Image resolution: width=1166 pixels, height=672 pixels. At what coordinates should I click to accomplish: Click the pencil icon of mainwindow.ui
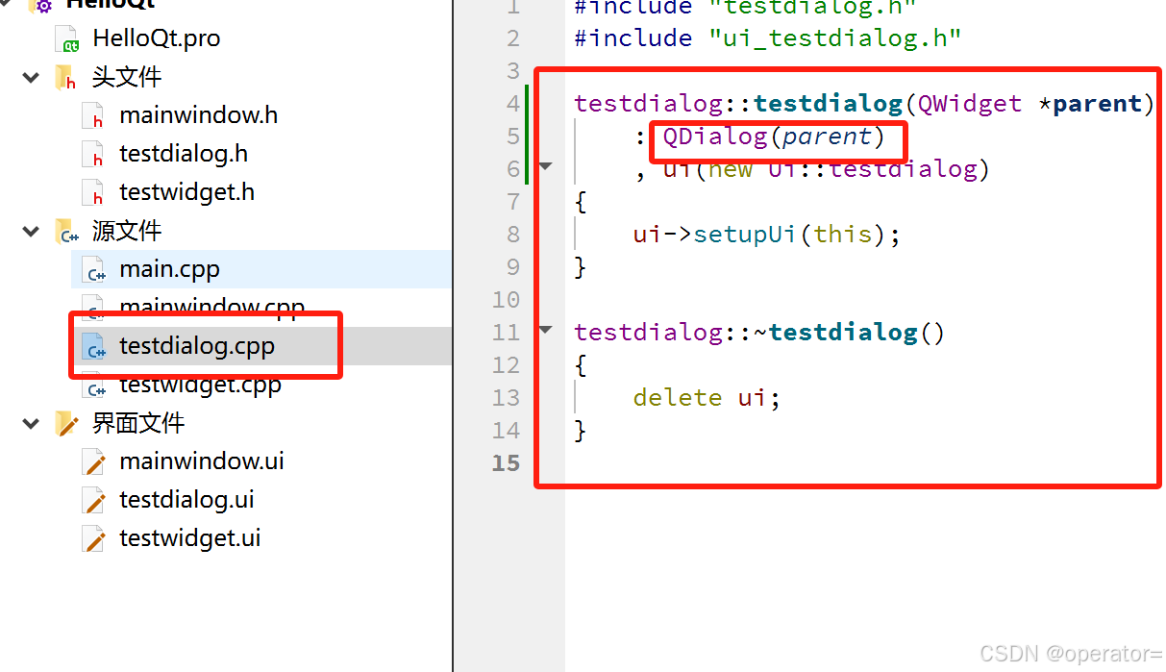pyautogui.click(x=94, y=462)
